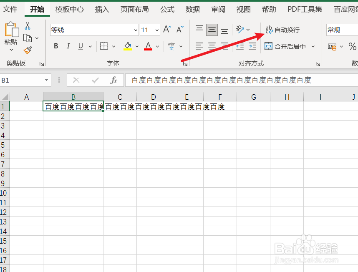Viewport: 358px width, 272px height.
Task: Click the Copy icon
Action: pyautogui.click(x=28, y=38)
